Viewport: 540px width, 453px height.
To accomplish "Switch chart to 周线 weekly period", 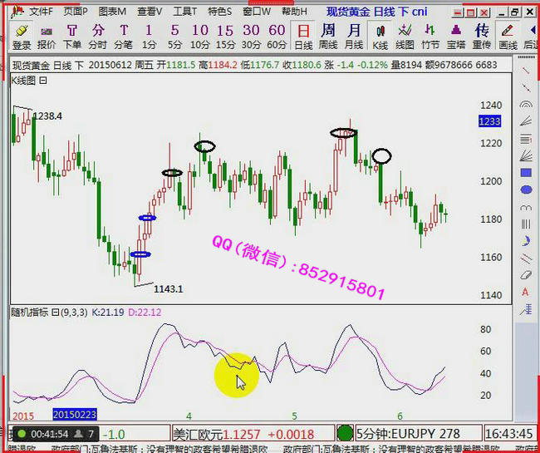I will click(328, 37).
